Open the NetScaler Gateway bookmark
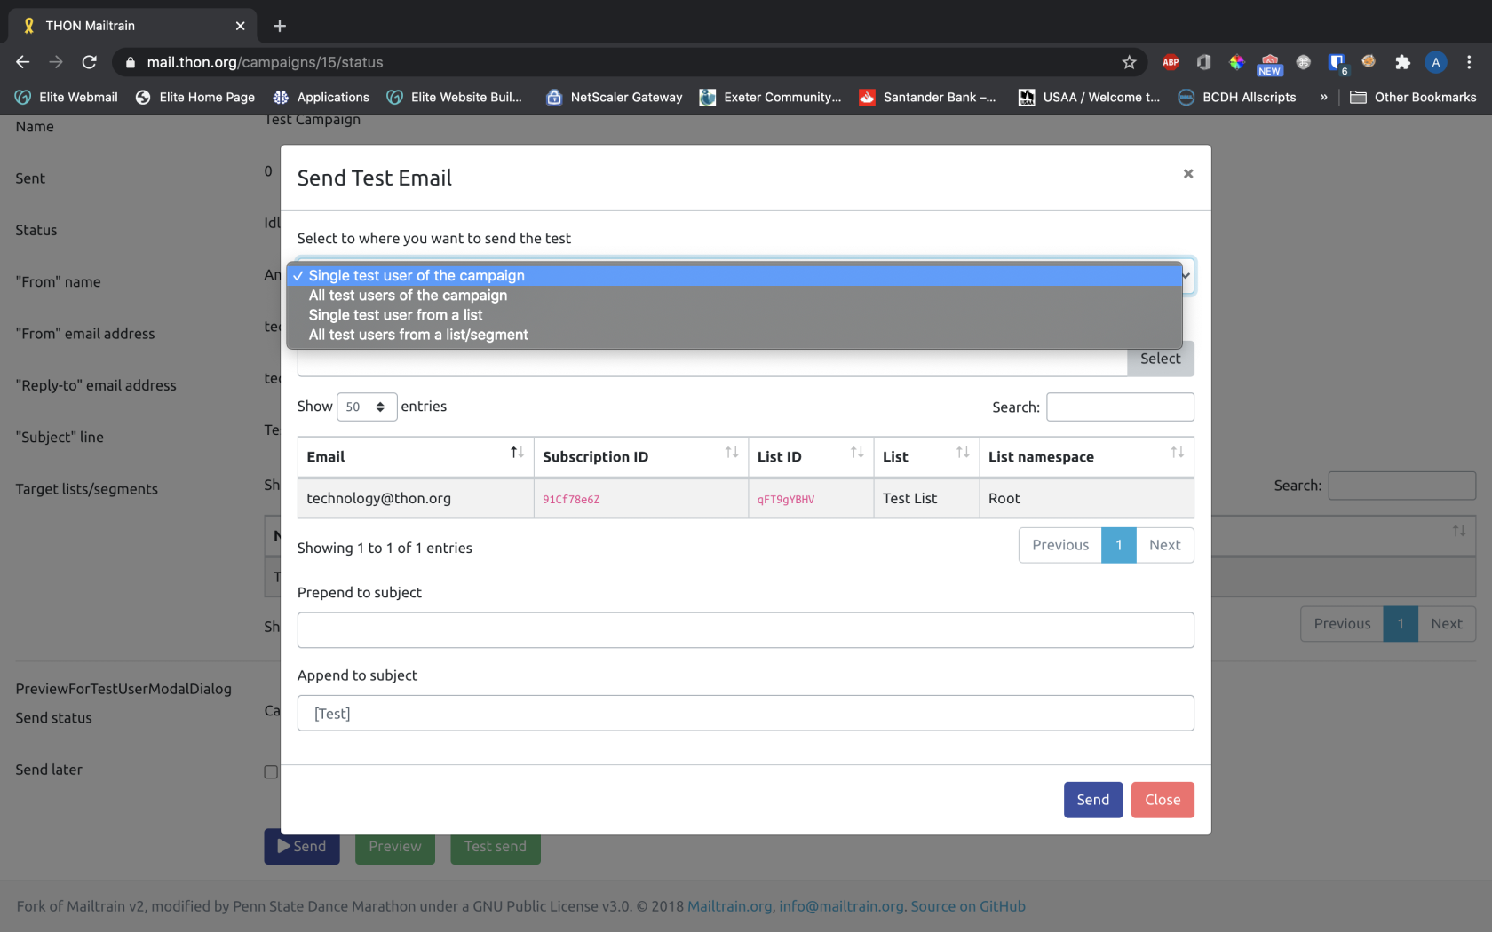The width and height of the screenshot is (1492, 932). (x=615, y=97)
